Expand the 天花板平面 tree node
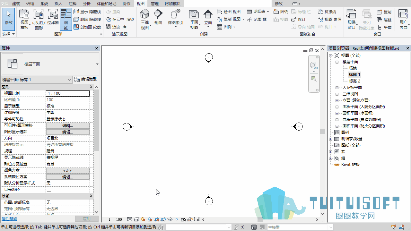 [x=337, y=88]
